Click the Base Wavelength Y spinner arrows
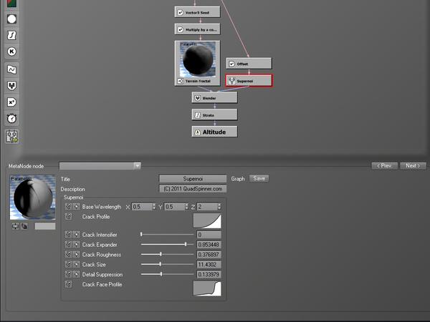 point(187,207)
